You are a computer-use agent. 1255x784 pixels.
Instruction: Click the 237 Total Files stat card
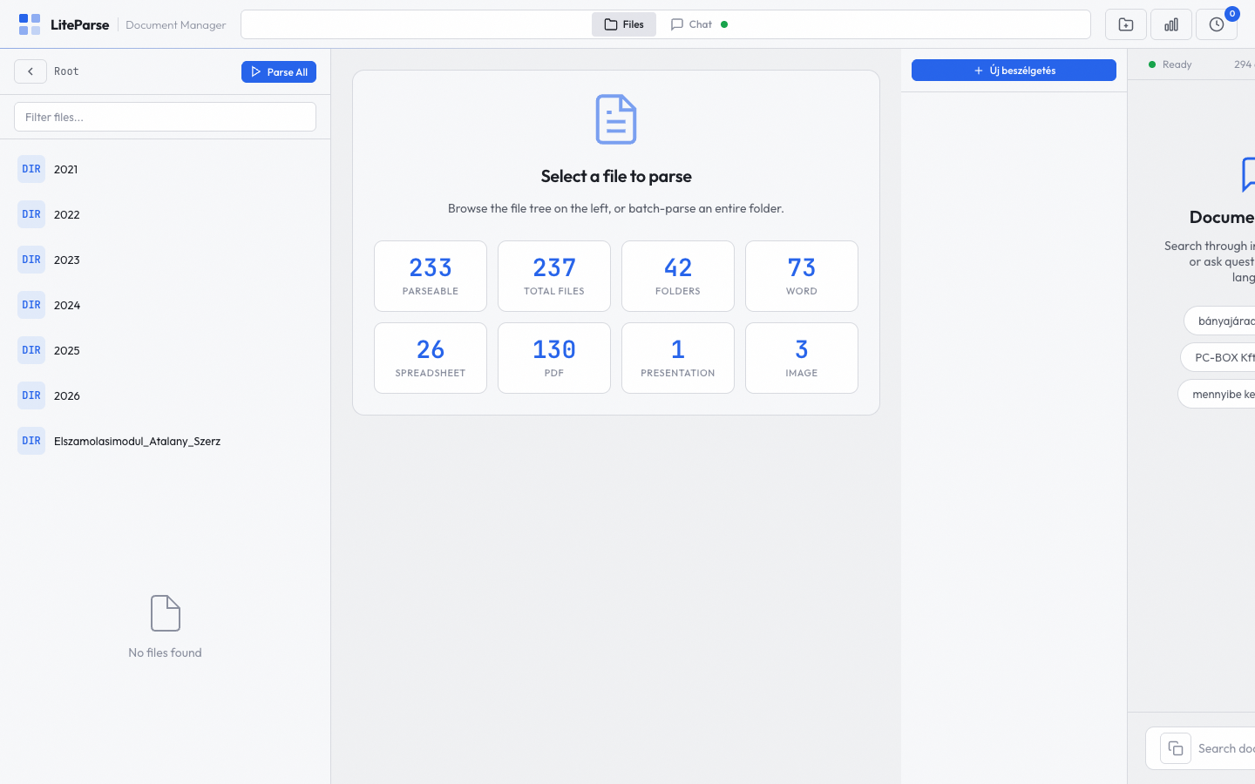tap(554, 276)
